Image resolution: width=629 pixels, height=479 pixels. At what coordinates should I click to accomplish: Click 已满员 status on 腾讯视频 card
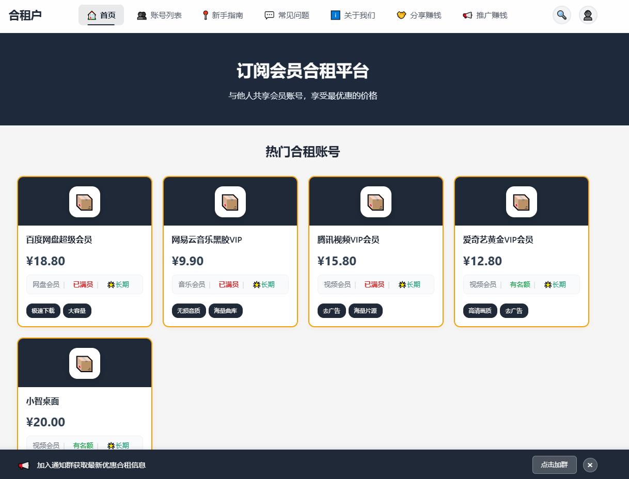[x=374, y=284]
